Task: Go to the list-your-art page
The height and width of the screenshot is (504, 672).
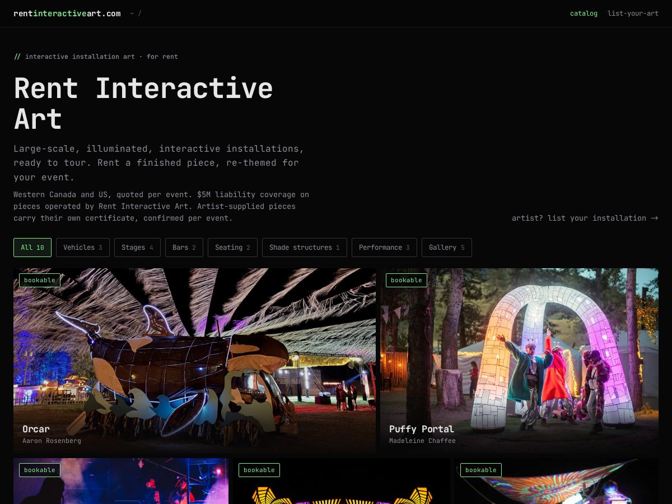Action: [x=633, y=13]
